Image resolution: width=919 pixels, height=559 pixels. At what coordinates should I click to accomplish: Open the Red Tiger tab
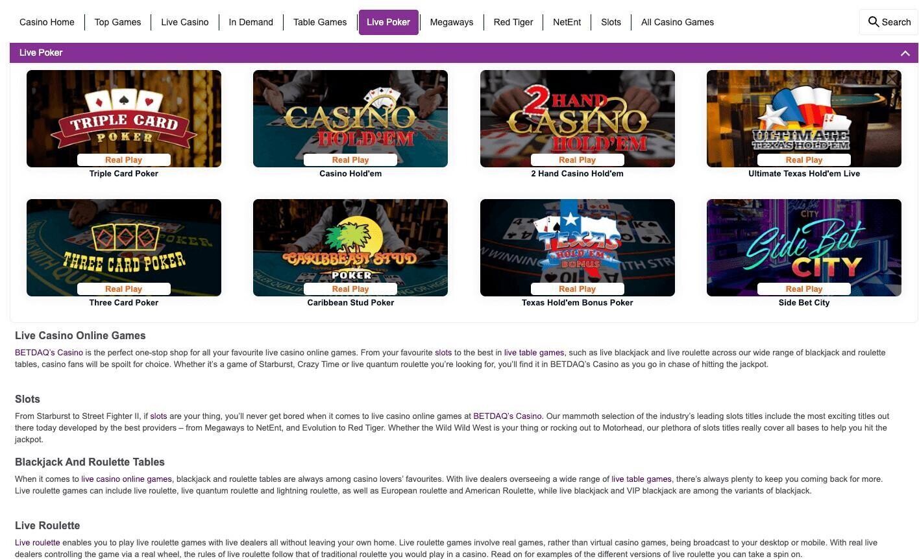[x=513, y=22]
